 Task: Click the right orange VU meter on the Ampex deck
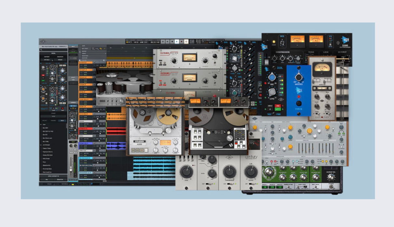pyautogui.click(x=225, y=101)
